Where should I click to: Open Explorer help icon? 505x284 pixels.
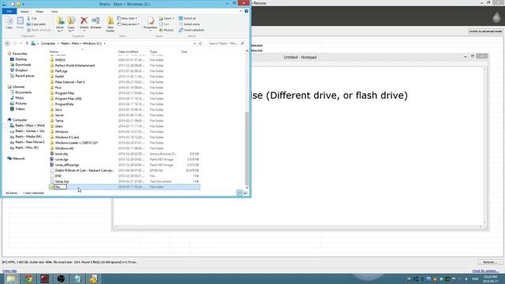(x=246, y=11)
